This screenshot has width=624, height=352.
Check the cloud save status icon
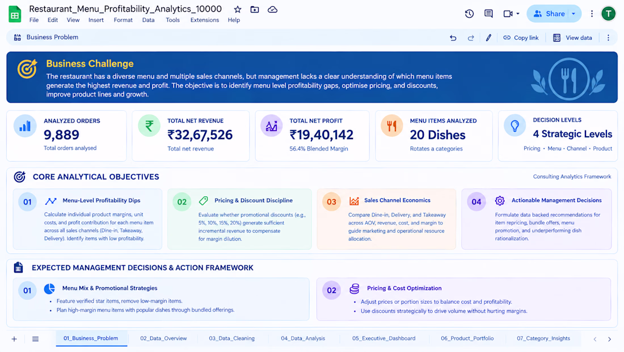[x=273, y=10]
